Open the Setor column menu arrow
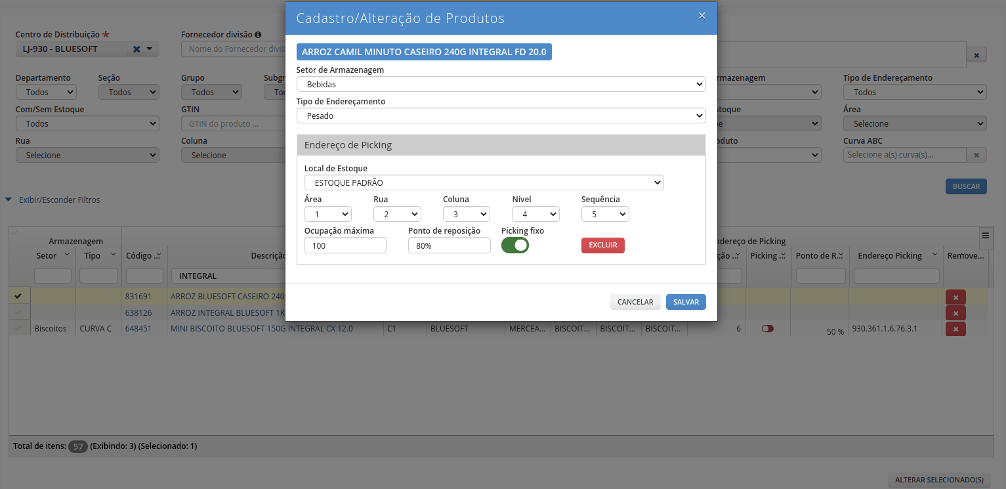 tap(67, 255)
